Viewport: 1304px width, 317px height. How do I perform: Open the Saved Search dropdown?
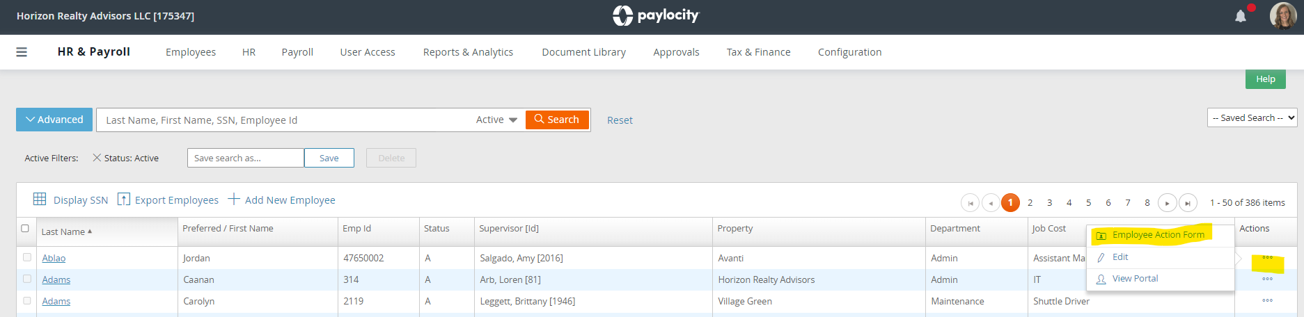(1252, 117)
